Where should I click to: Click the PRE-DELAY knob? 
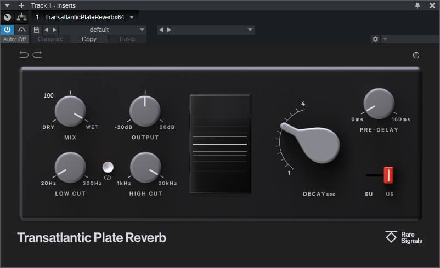click(379, 104)
